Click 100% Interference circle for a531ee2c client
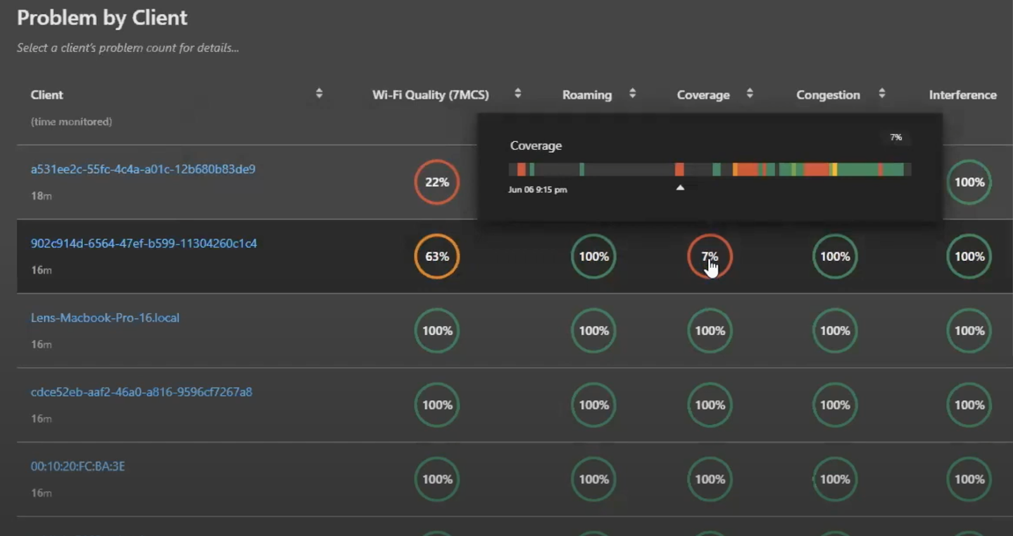This screenshot has width=1013, height=536. 969,183
